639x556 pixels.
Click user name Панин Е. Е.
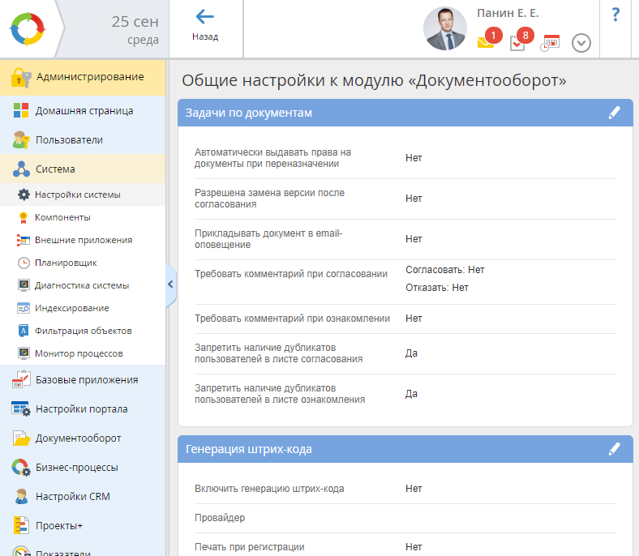point(508,13)
